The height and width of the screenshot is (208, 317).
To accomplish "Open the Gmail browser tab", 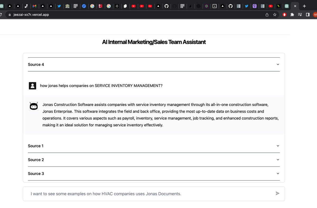I will (34, 6).
